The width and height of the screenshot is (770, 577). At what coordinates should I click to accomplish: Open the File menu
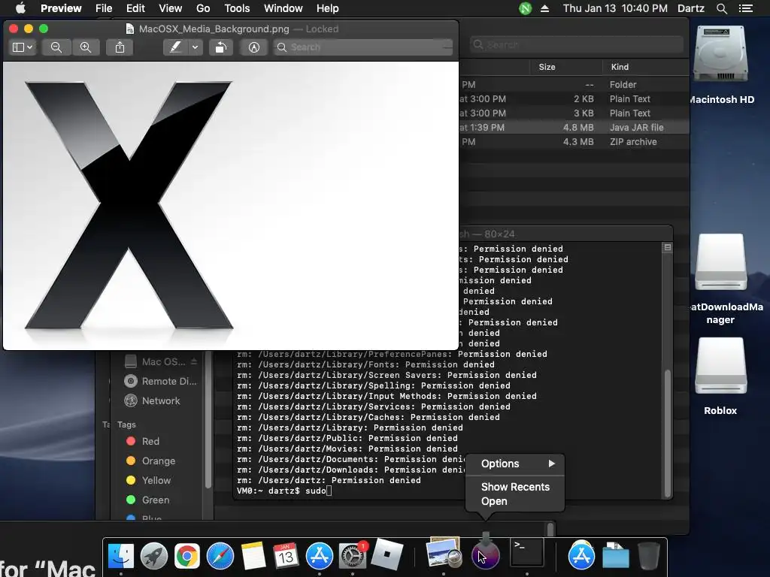[x=104, y=8]
